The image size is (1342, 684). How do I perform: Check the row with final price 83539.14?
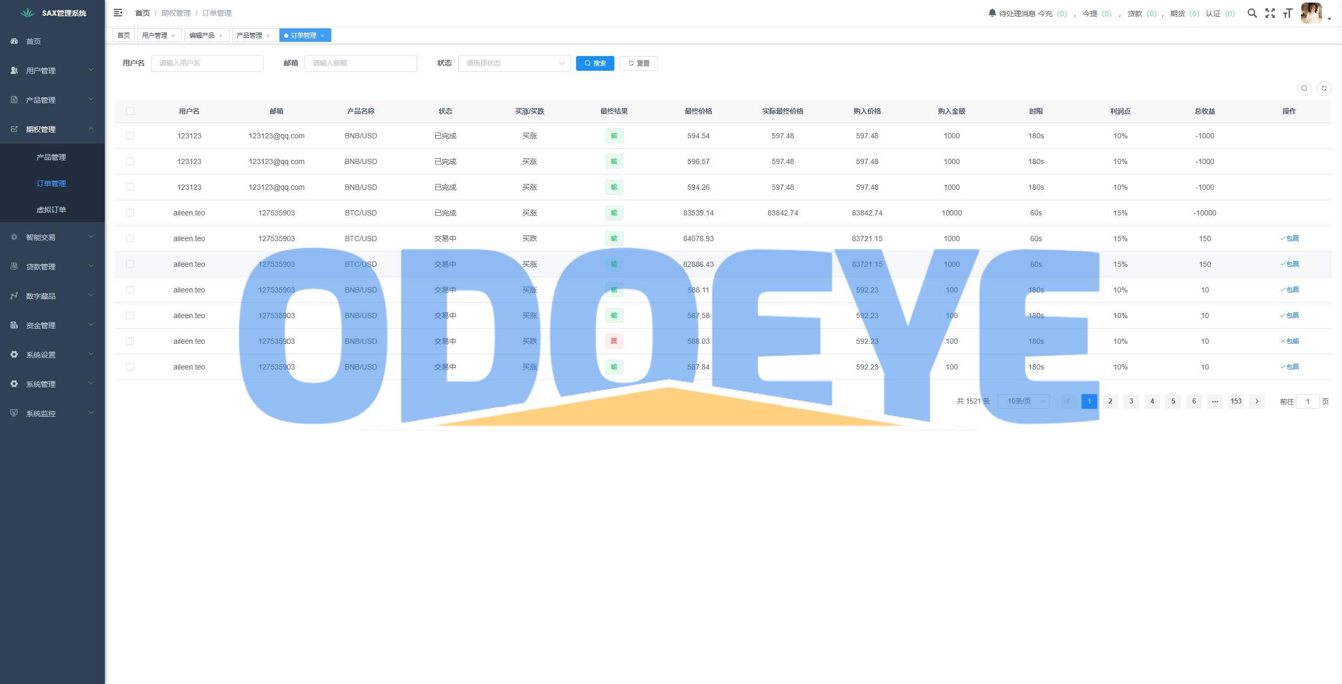click(x=130, y=213)
